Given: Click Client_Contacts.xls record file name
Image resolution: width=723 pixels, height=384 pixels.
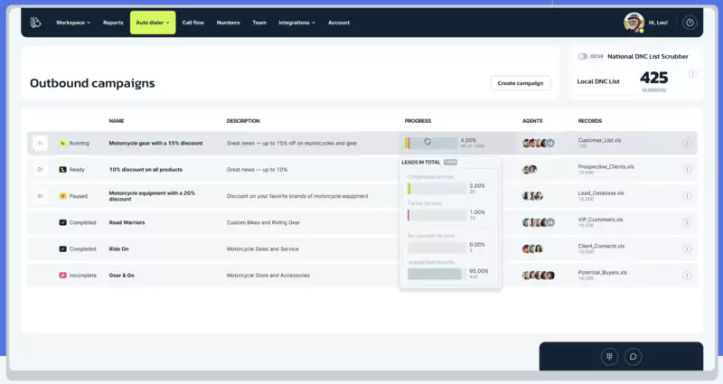Looking at the screenshot, I should click(601, 246).
